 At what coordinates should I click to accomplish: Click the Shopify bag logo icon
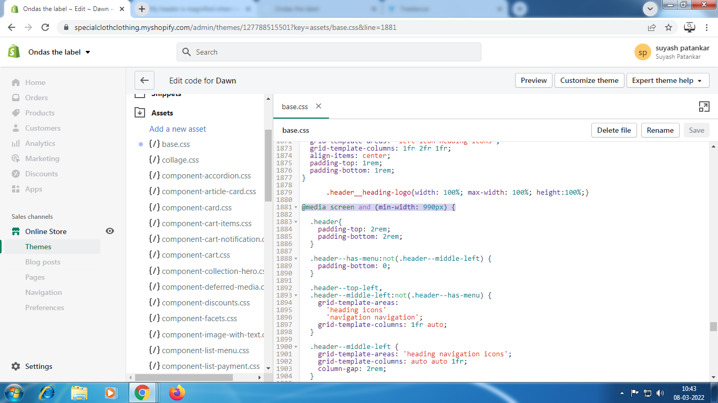pos(14,51)
